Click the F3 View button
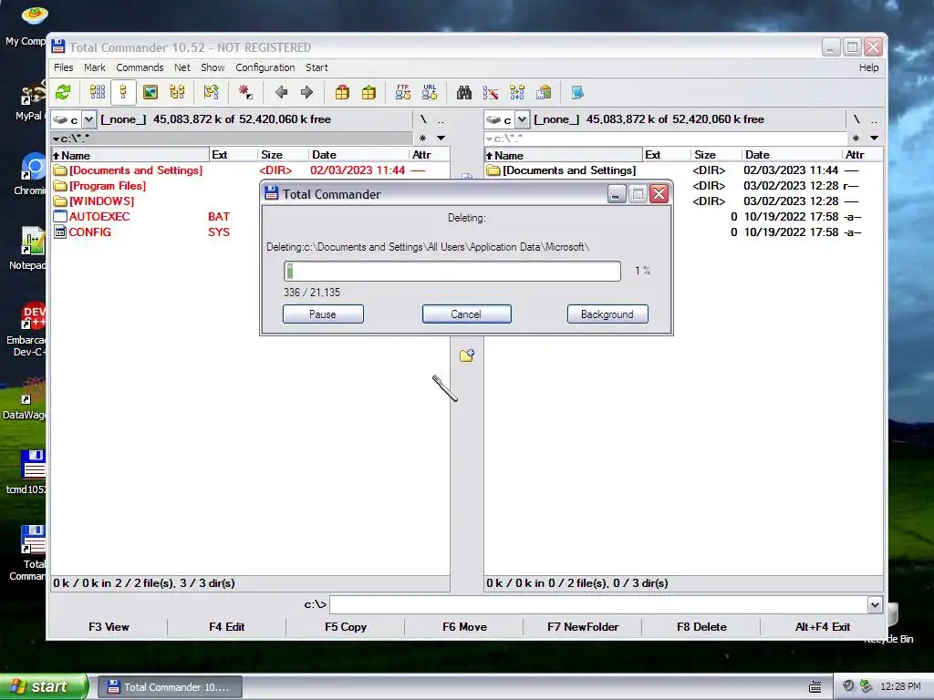The image size is (934, 700). (x=109, y=627)
